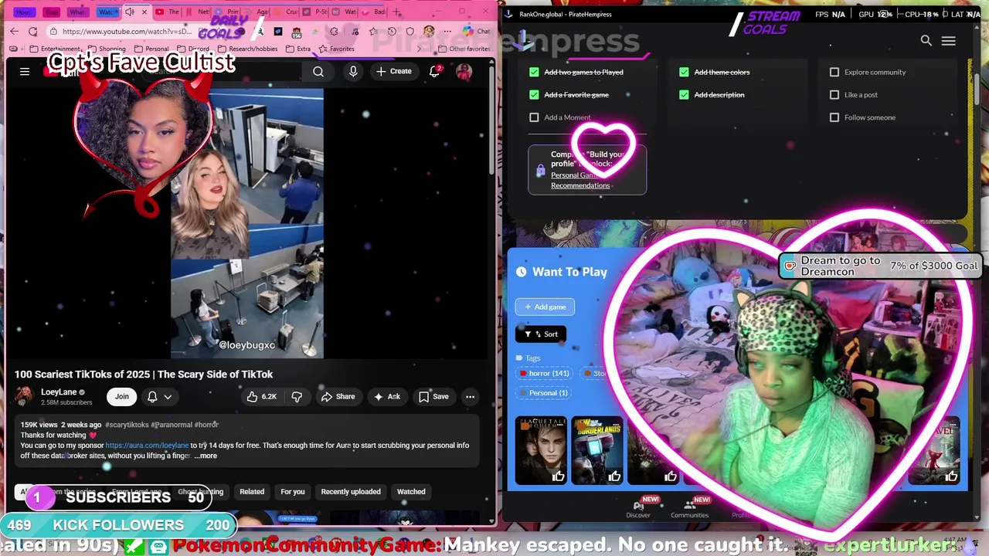Image resolution: width=989 pixels, height=556 pixels.
Task: Open browser favorites star icon
Action: 373,32
